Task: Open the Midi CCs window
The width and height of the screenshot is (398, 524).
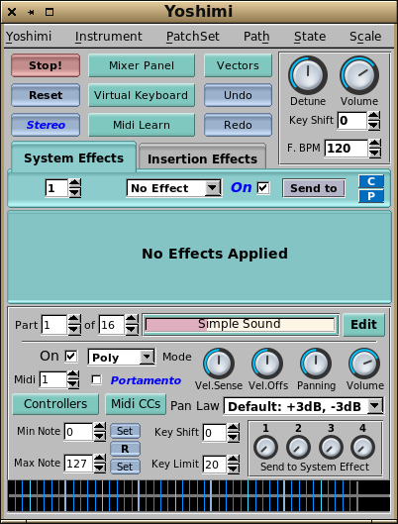Action: pos(136,404)
